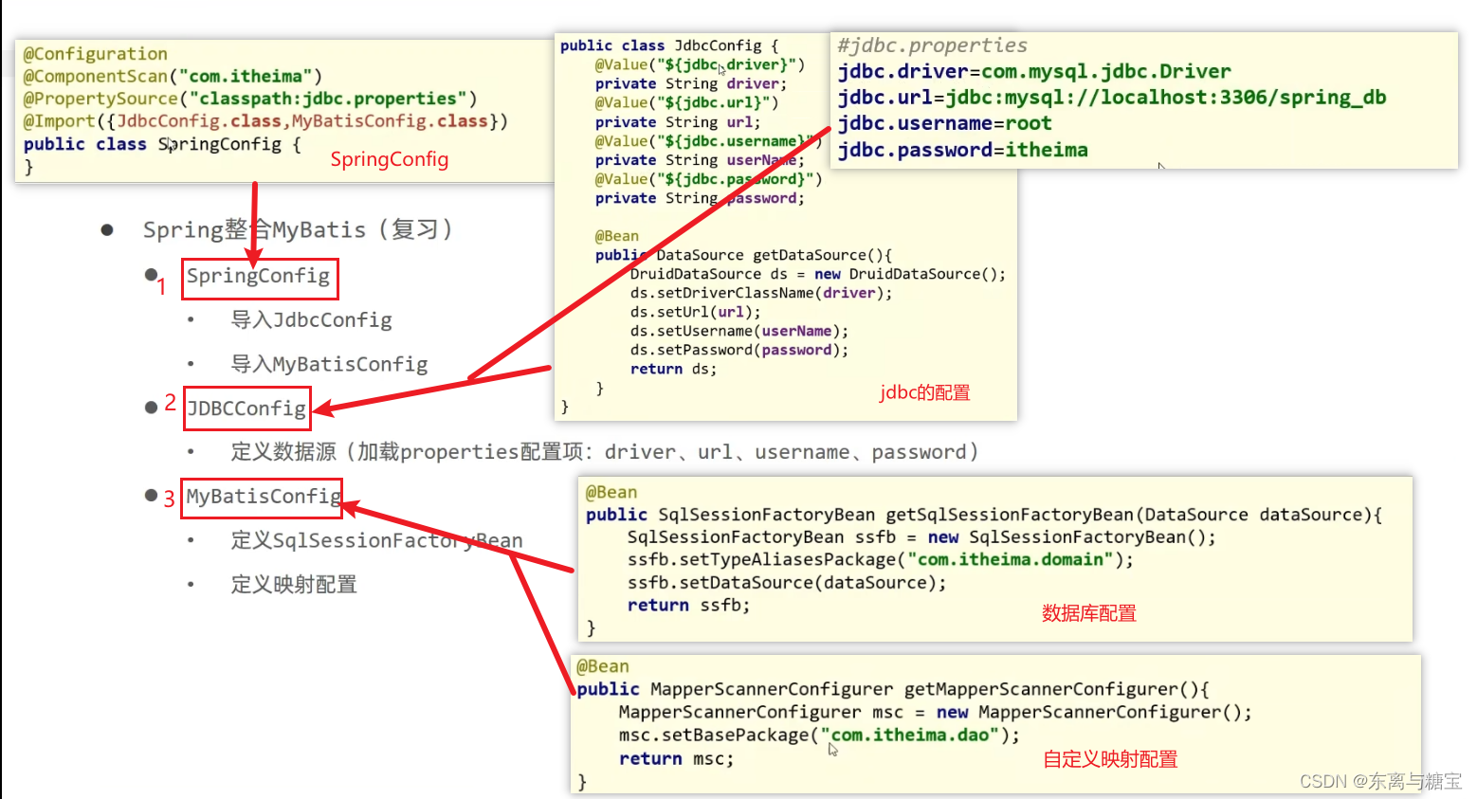Click the '#jdbc.properties' comment line
The width and height of the screenshot is (1477, 799).
pos(932,45)
